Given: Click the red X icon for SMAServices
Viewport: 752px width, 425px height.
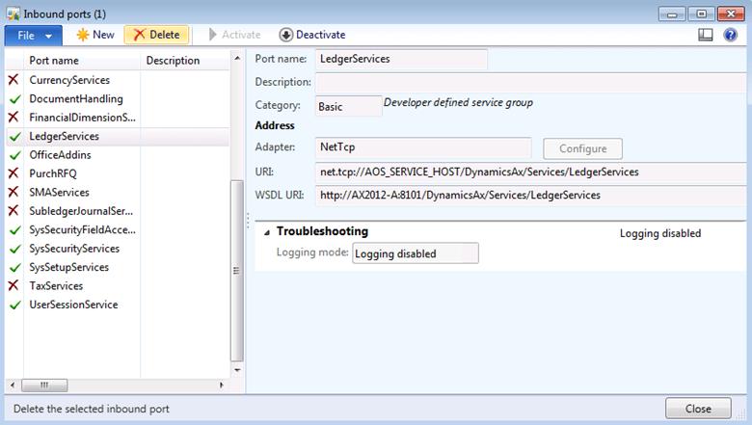Looking at the screenshot, I should coord(13,192).
